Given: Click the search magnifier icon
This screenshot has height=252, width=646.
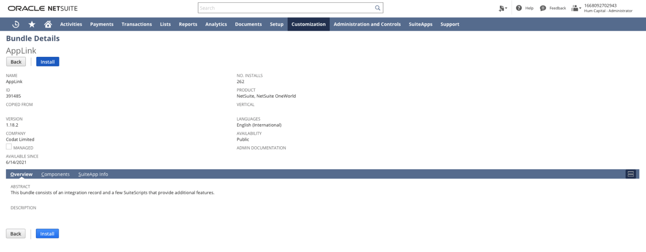Looking at the screenshot, I should point(377,8).
